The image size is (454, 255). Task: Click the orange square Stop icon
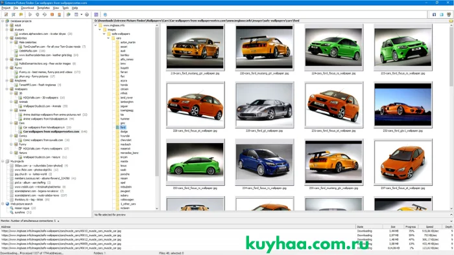(52, 14)
